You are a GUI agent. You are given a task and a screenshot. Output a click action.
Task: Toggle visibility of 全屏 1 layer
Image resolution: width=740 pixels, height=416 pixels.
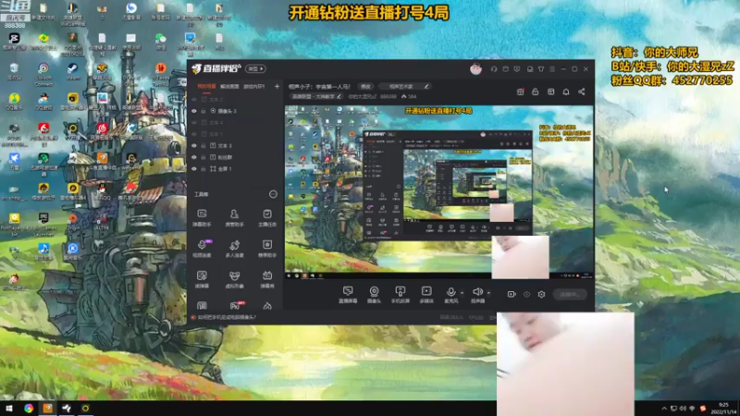pyautogui.click(x=194, y=168)
